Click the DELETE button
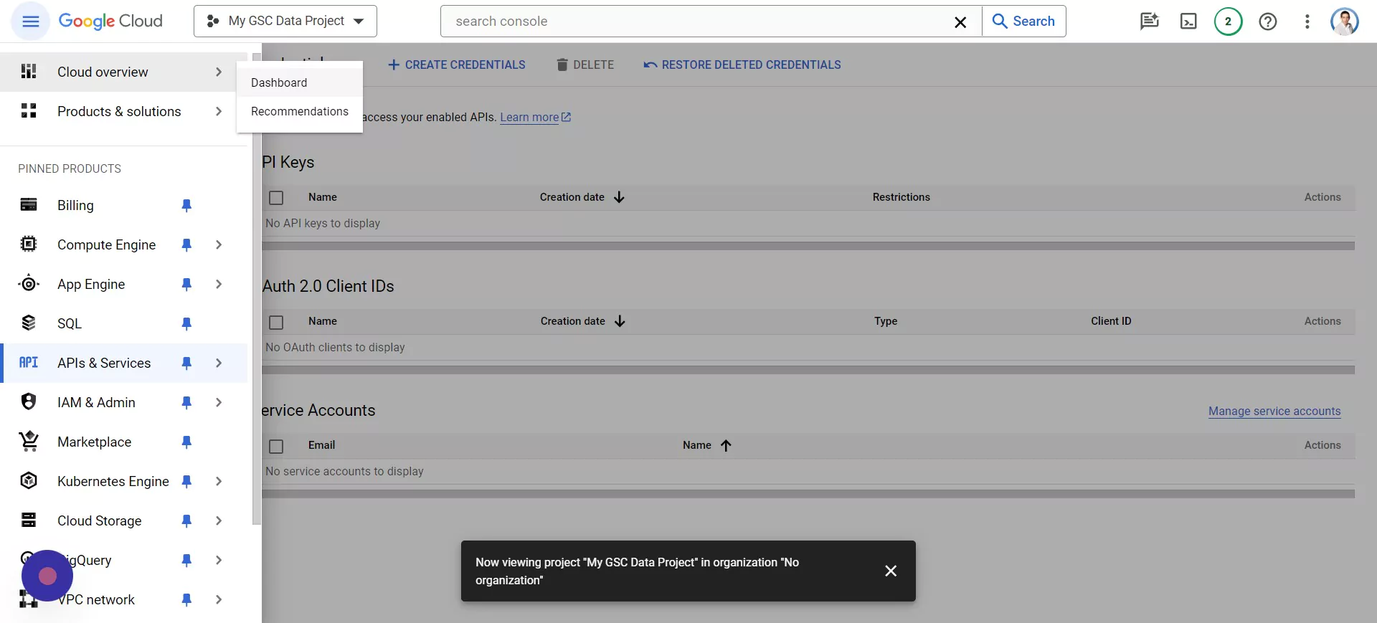This screenshot has height=623, width=1377. [585, 65]
